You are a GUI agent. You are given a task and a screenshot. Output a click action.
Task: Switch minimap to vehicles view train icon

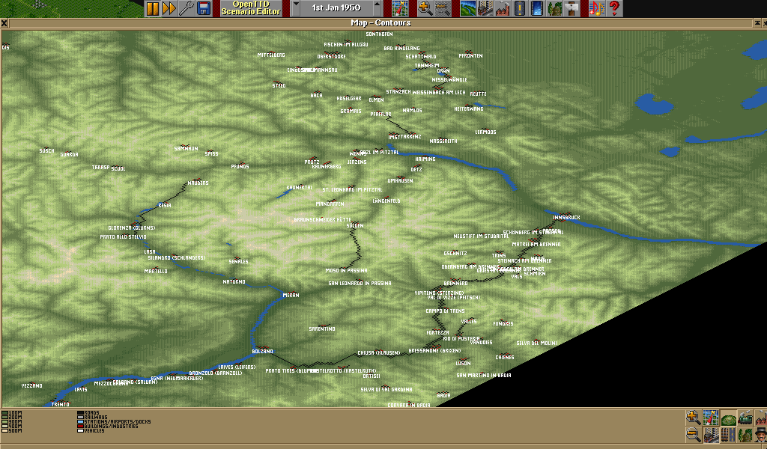tap(745, 418)
